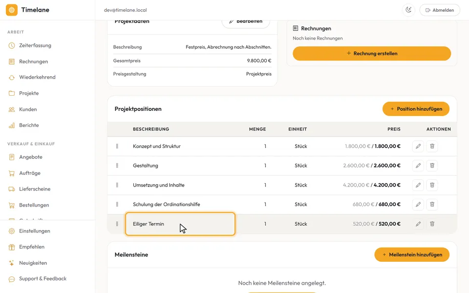
Task: Edit the Konzept und Struktur position
Action: tap(418, 146)
